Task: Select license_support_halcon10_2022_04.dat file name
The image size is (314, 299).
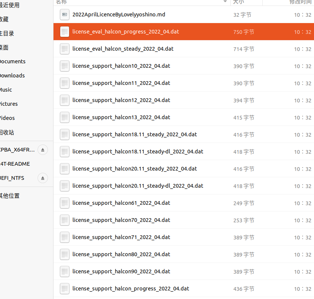Action: pos(121,66)
